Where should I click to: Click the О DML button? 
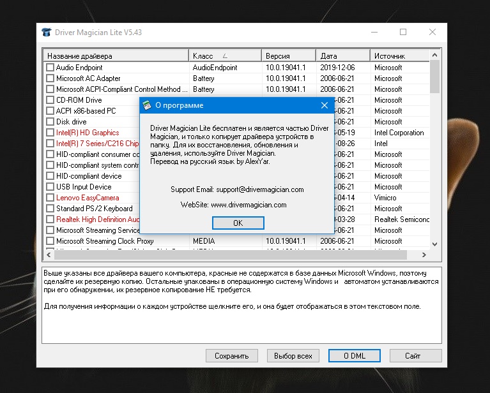pos(355,356)
